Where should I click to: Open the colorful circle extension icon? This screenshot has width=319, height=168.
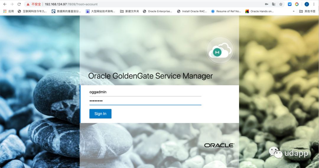(297, 4)
